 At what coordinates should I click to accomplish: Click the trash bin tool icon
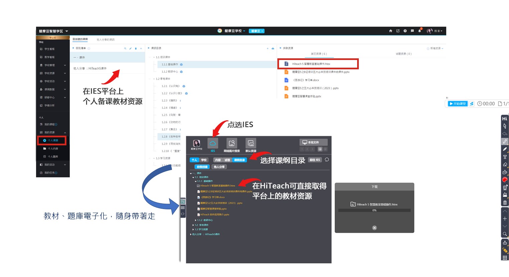click(505, 203)
